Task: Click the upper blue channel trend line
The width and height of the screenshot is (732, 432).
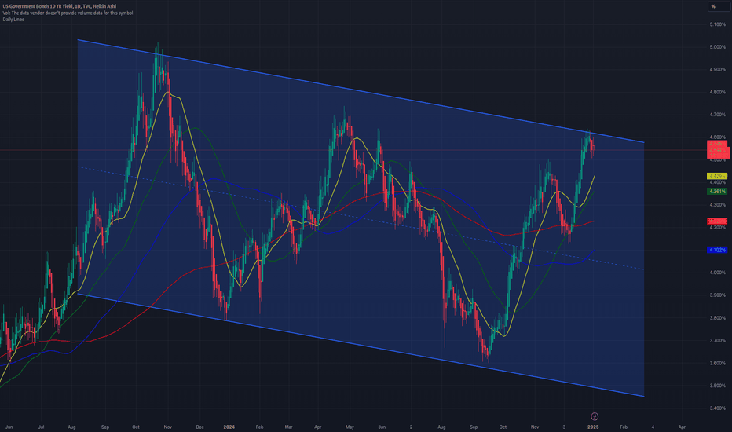Action: click(361, 91)
